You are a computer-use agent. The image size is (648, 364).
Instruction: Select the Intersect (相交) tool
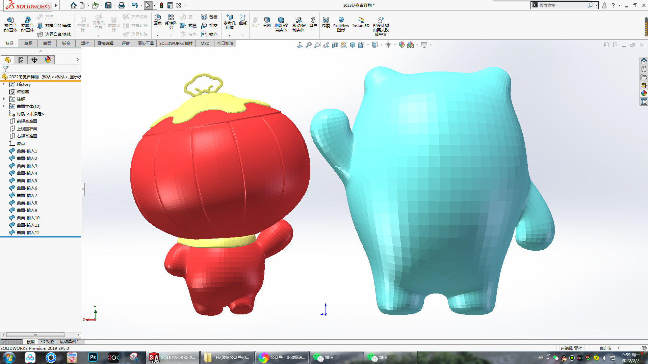pos(209,26)
